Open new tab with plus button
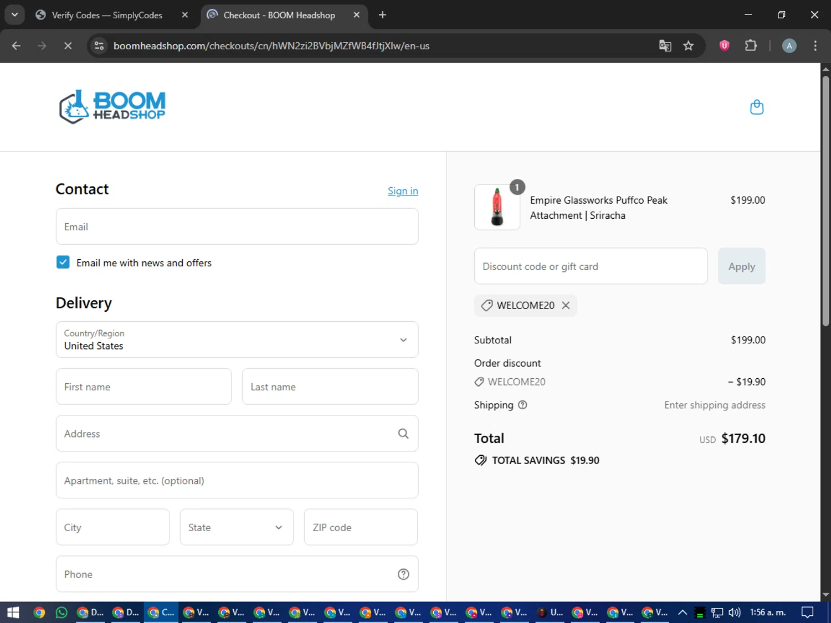The image size is (831, 623). (382, 15)
